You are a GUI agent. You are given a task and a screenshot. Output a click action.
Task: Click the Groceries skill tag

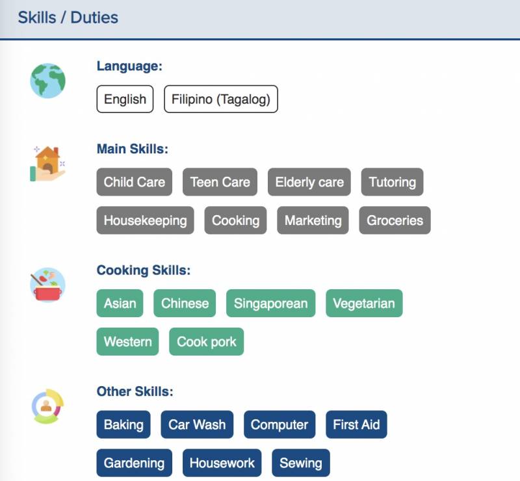click(x=395, y=220)
